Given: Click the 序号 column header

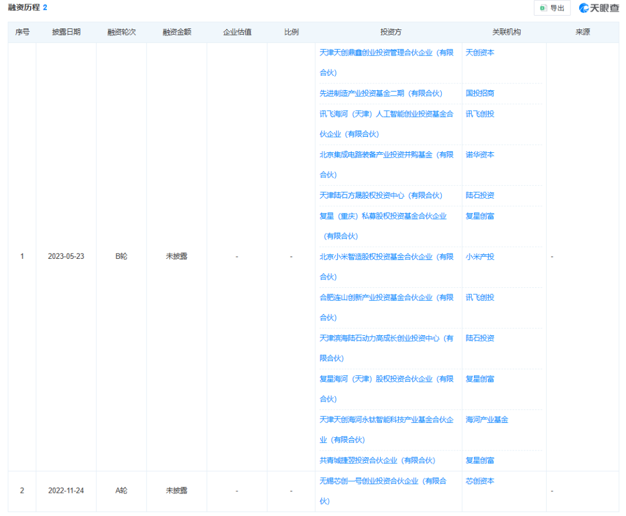Looking at the screenshot, I should [23, 32].
